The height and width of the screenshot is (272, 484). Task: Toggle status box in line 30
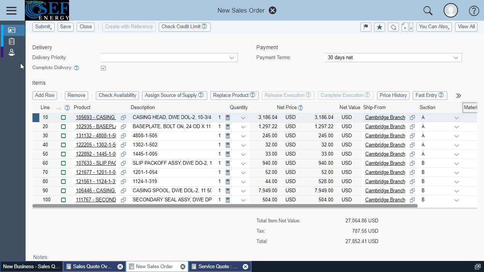coord(63,136)
